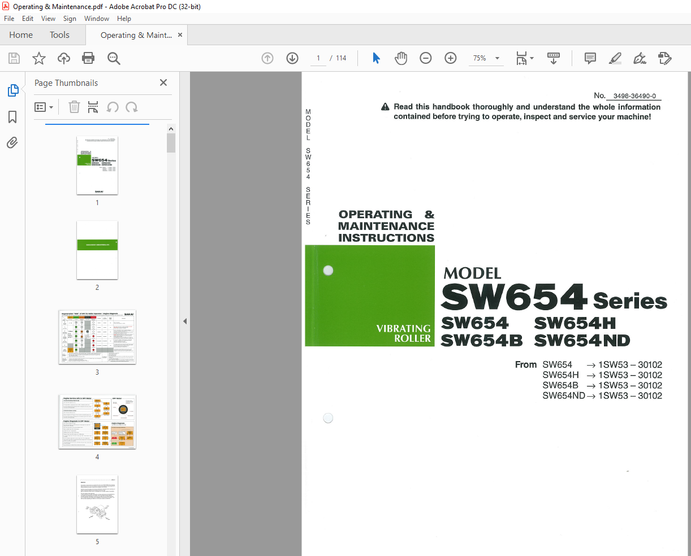691x556 pixels.
Task: Go to previous page arrow icon
Action: 267,58
